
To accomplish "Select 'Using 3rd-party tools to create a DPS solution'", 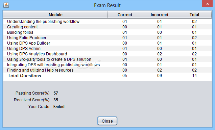I will [x=107, y=59].
